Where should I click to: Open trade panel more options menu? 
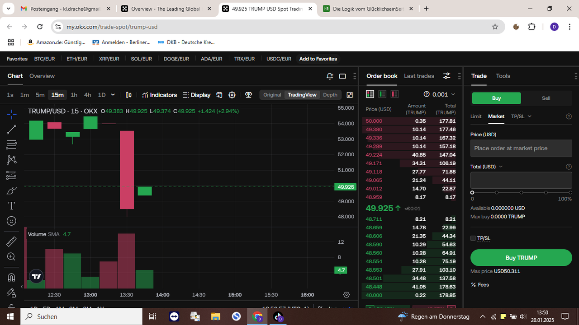575,76
